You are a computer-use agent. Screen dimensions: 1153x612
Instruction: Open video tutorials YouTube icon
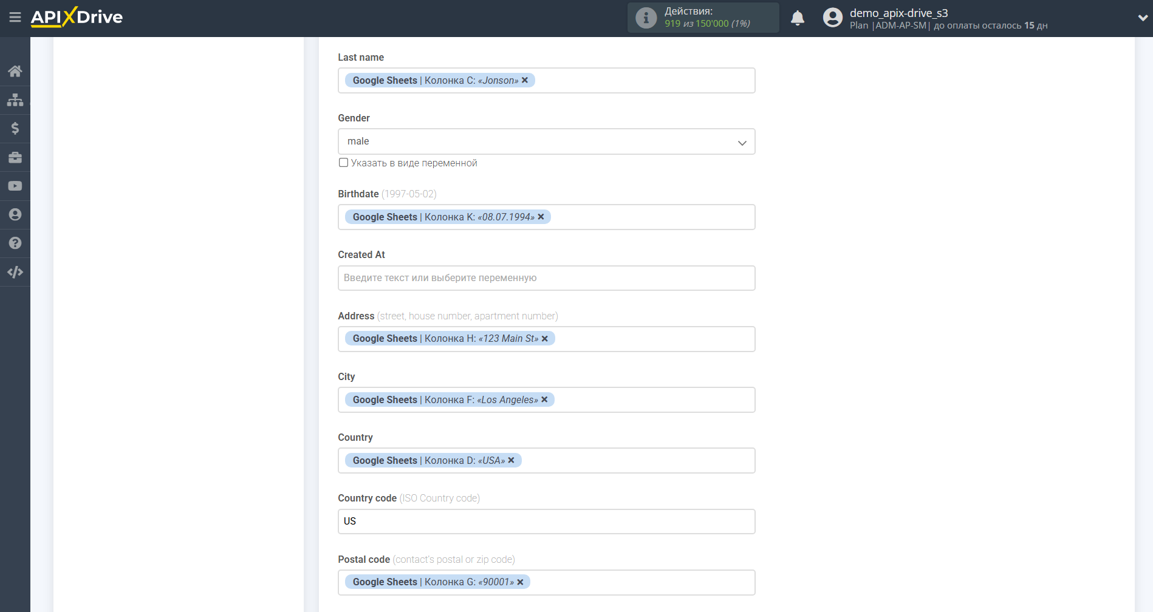15,186
